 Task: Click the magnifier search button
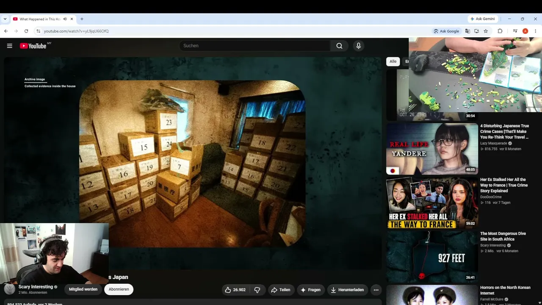[339, 46]
